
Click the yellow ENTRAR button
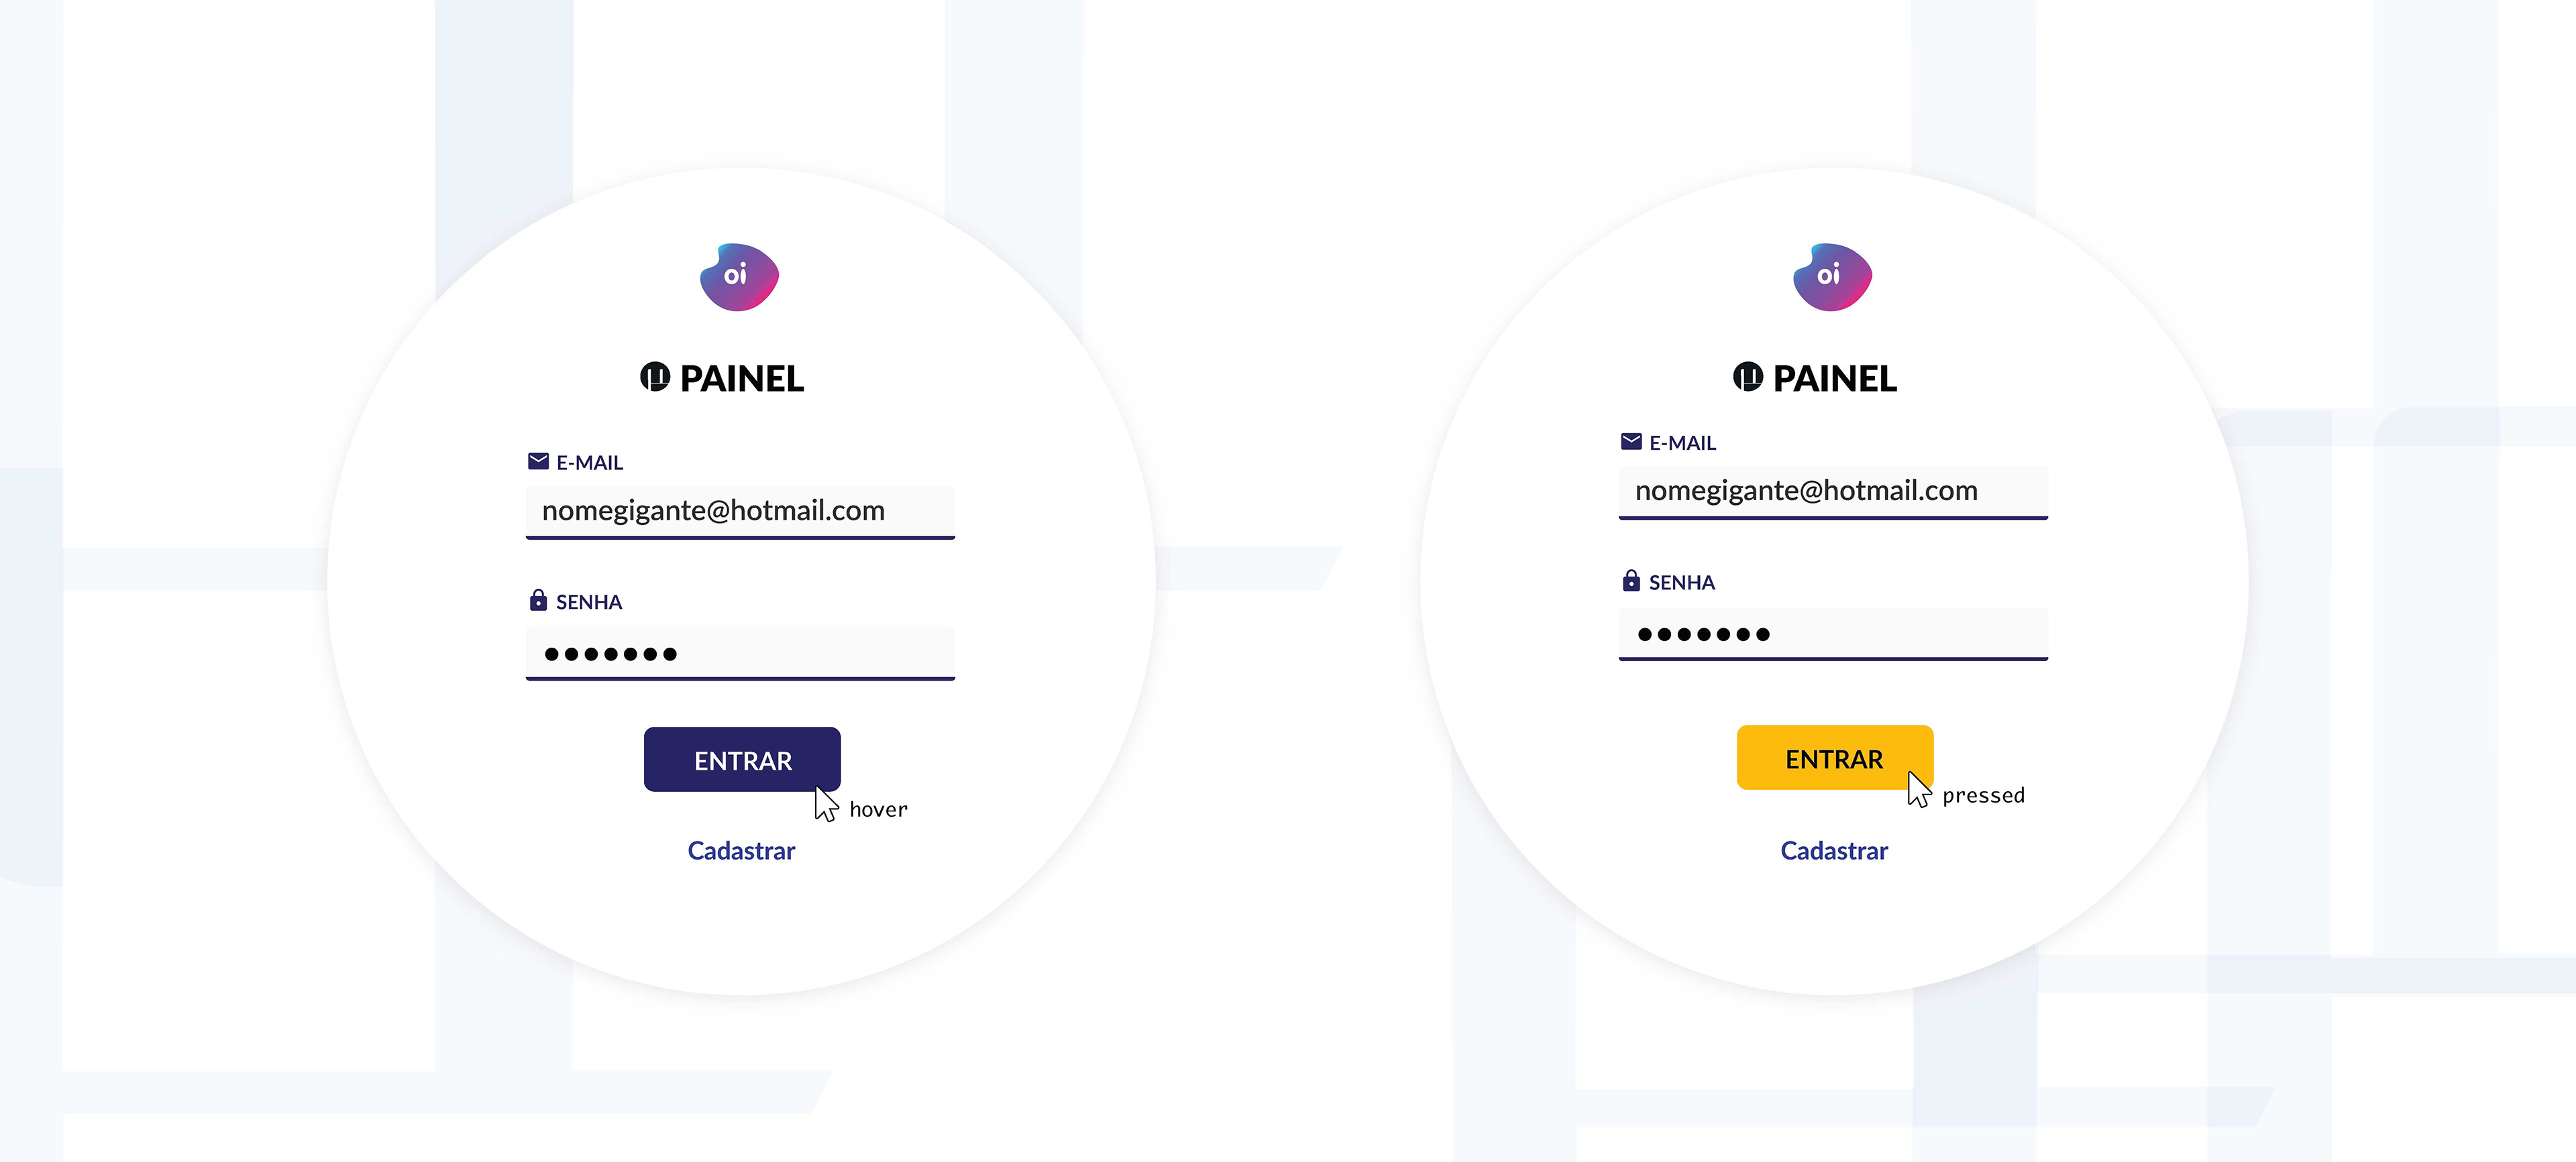[x=1835, y=758]
